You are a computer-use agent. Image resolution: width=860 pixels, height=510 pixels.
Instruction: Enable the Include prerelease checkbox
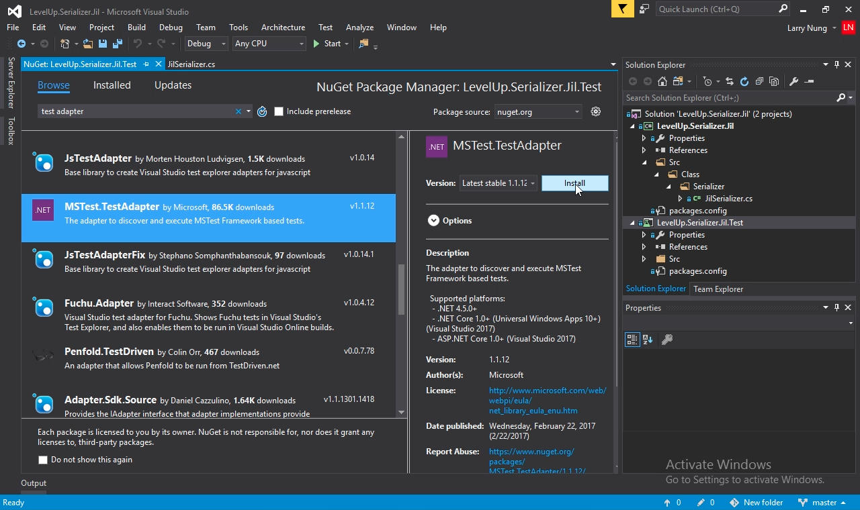[x=279, y=111]
